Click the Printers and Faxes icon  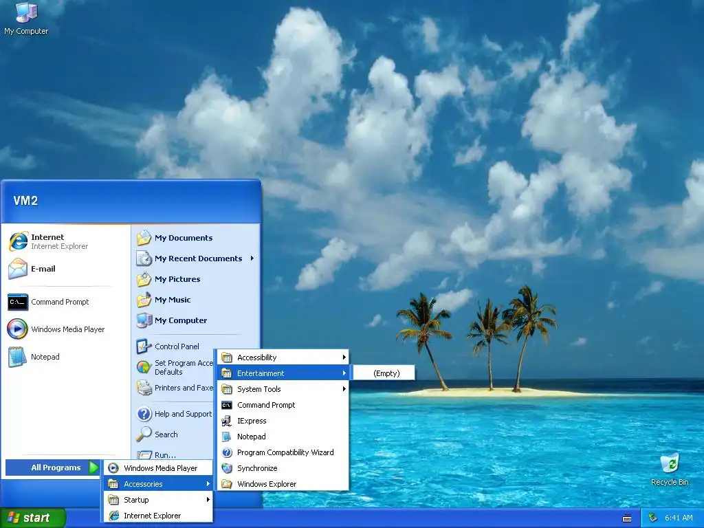144,388
